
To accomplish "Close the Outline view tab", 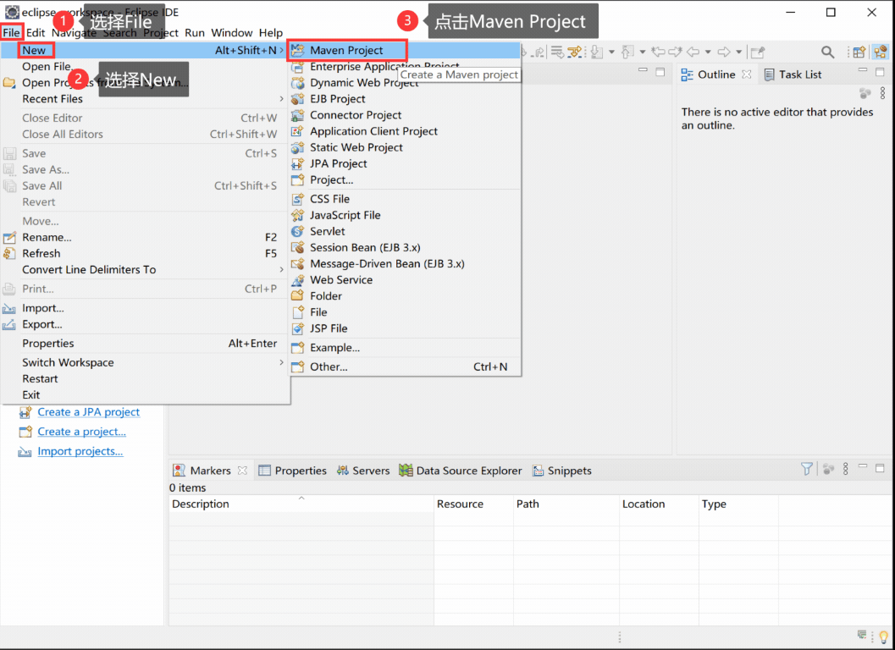I will click(x=747, y=74).
